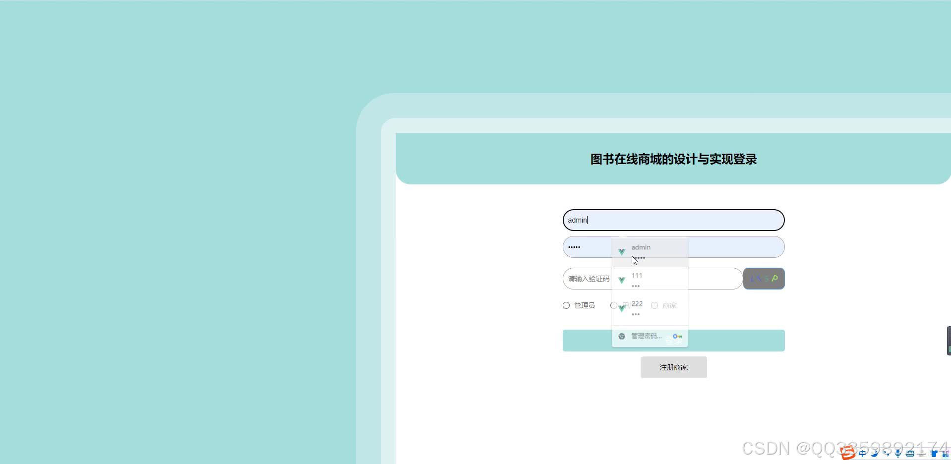Viewport: 951px width, 464px height.
Task: Open the Sogou toolbox grid icon
Action: coord(945,454)
